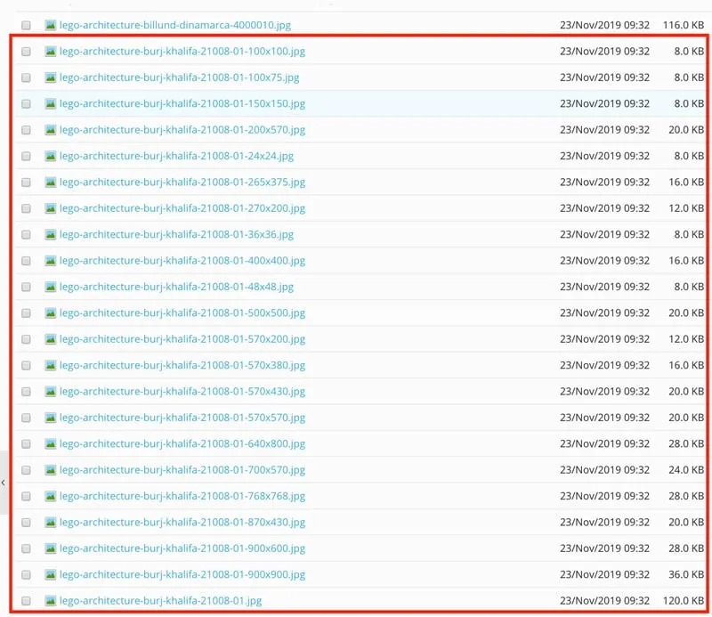This screenshot has width=712, height=617.
Task: Check the box for burj-khalifa 640x800.jpg
Action: pyautogui.click(x=26, y=444)
